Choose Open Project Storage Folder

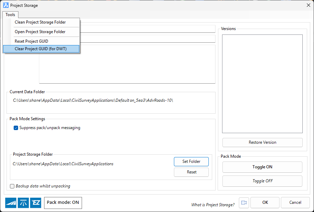(x=40, y=32)
